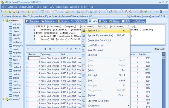Choose Execute SQL (current line) menu entry
The width and height of the screenshot is (169, 108).
point(106,35)
